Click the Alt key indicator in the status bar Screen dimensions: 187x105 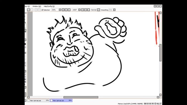click(150, 104)
